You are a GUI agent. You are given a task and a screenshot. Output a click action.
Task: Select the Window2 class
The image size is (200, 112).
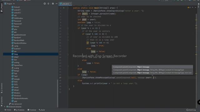tap(17, 96)
